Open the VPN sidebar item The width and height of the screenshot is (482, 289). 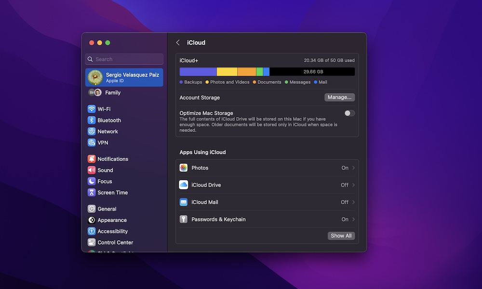click(124, 143)
